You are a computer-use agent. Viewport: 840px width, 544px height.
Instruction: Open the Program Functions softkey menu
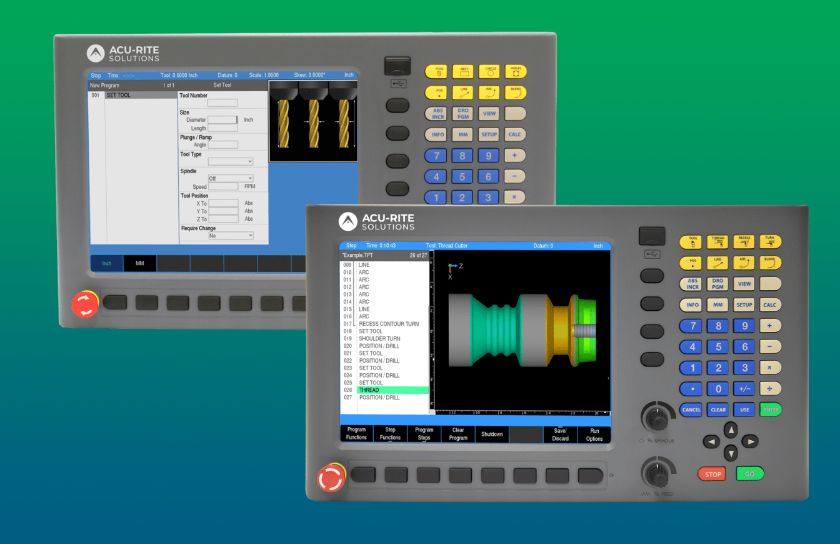tap(356, 434)
